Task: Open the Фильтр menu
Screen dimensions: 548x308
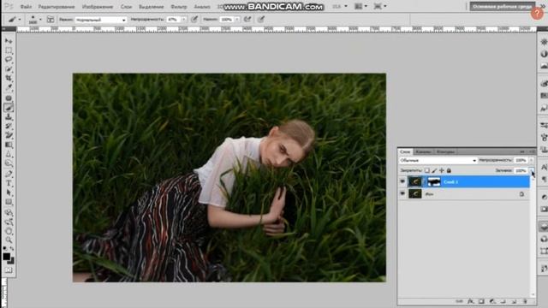Action: coord(179,7)
